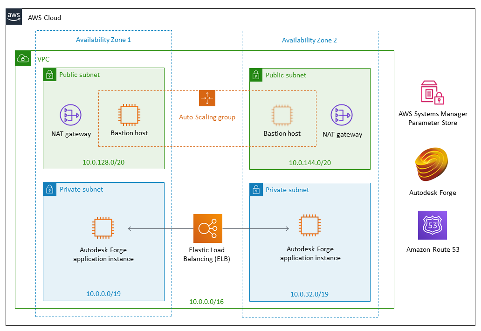
Task: Click the "Autodesk Forge" label under the logo
Action: 433,193
